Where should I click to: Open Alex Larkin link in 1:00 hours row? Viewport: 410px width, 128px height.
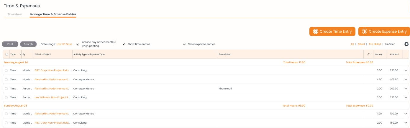click(52, 114)
